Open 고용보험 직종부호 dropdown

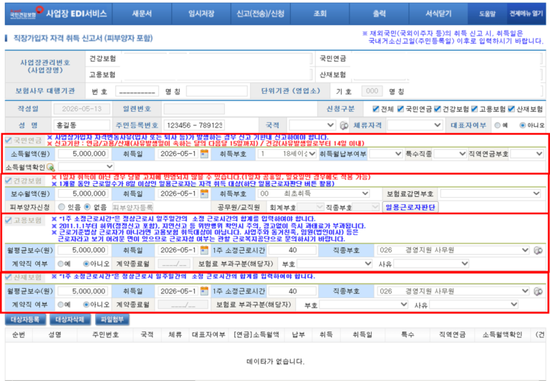453,250
